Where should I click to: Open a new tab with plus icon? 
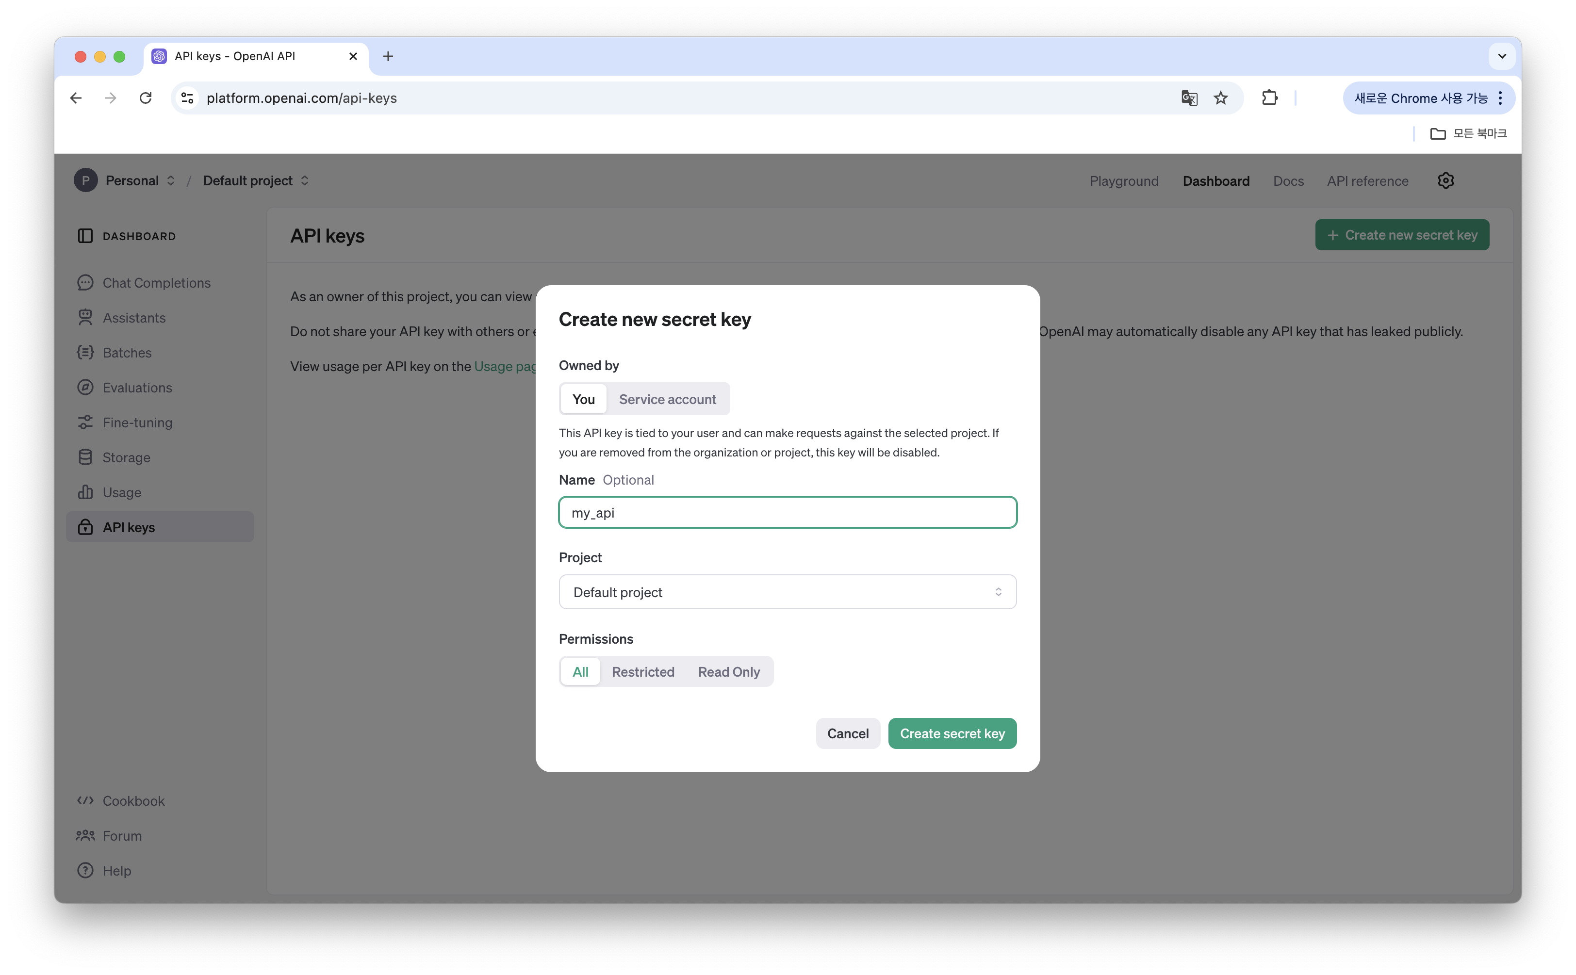(388, 57)
